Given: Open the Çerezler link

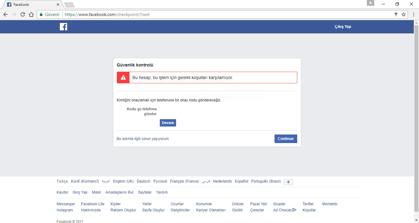Looking at the screenshot, I should coord(257,210).
